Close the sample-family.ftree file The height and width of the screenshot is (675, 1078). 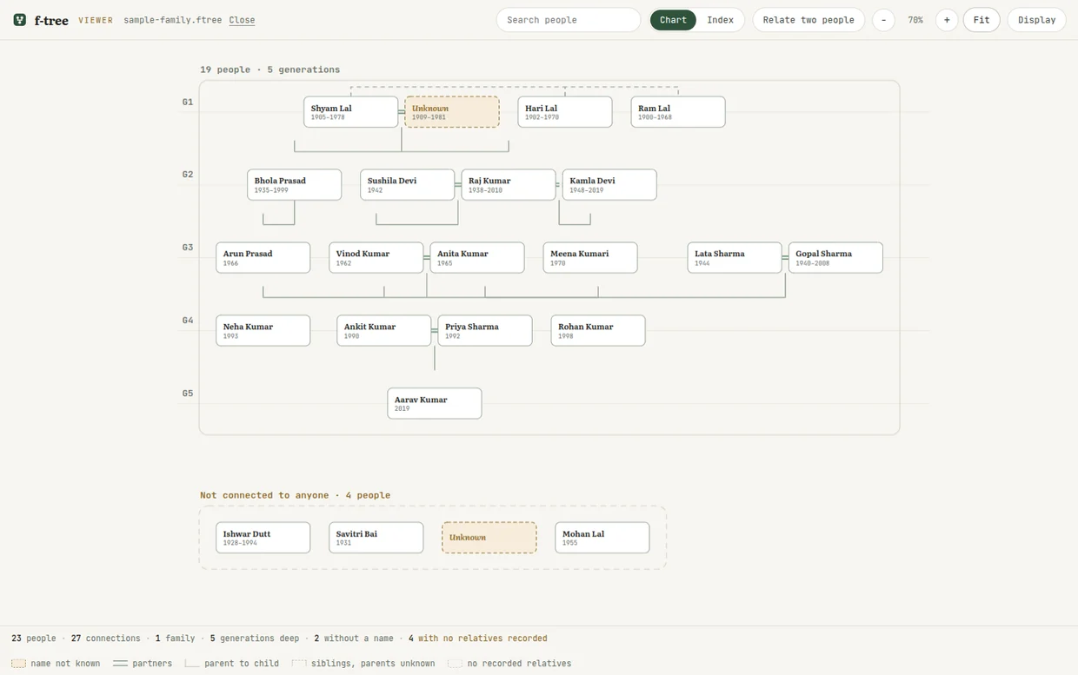[242, 20]
